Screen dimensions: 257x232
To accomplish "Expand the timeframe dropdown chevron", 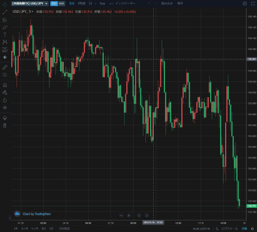I will (96, 4).
